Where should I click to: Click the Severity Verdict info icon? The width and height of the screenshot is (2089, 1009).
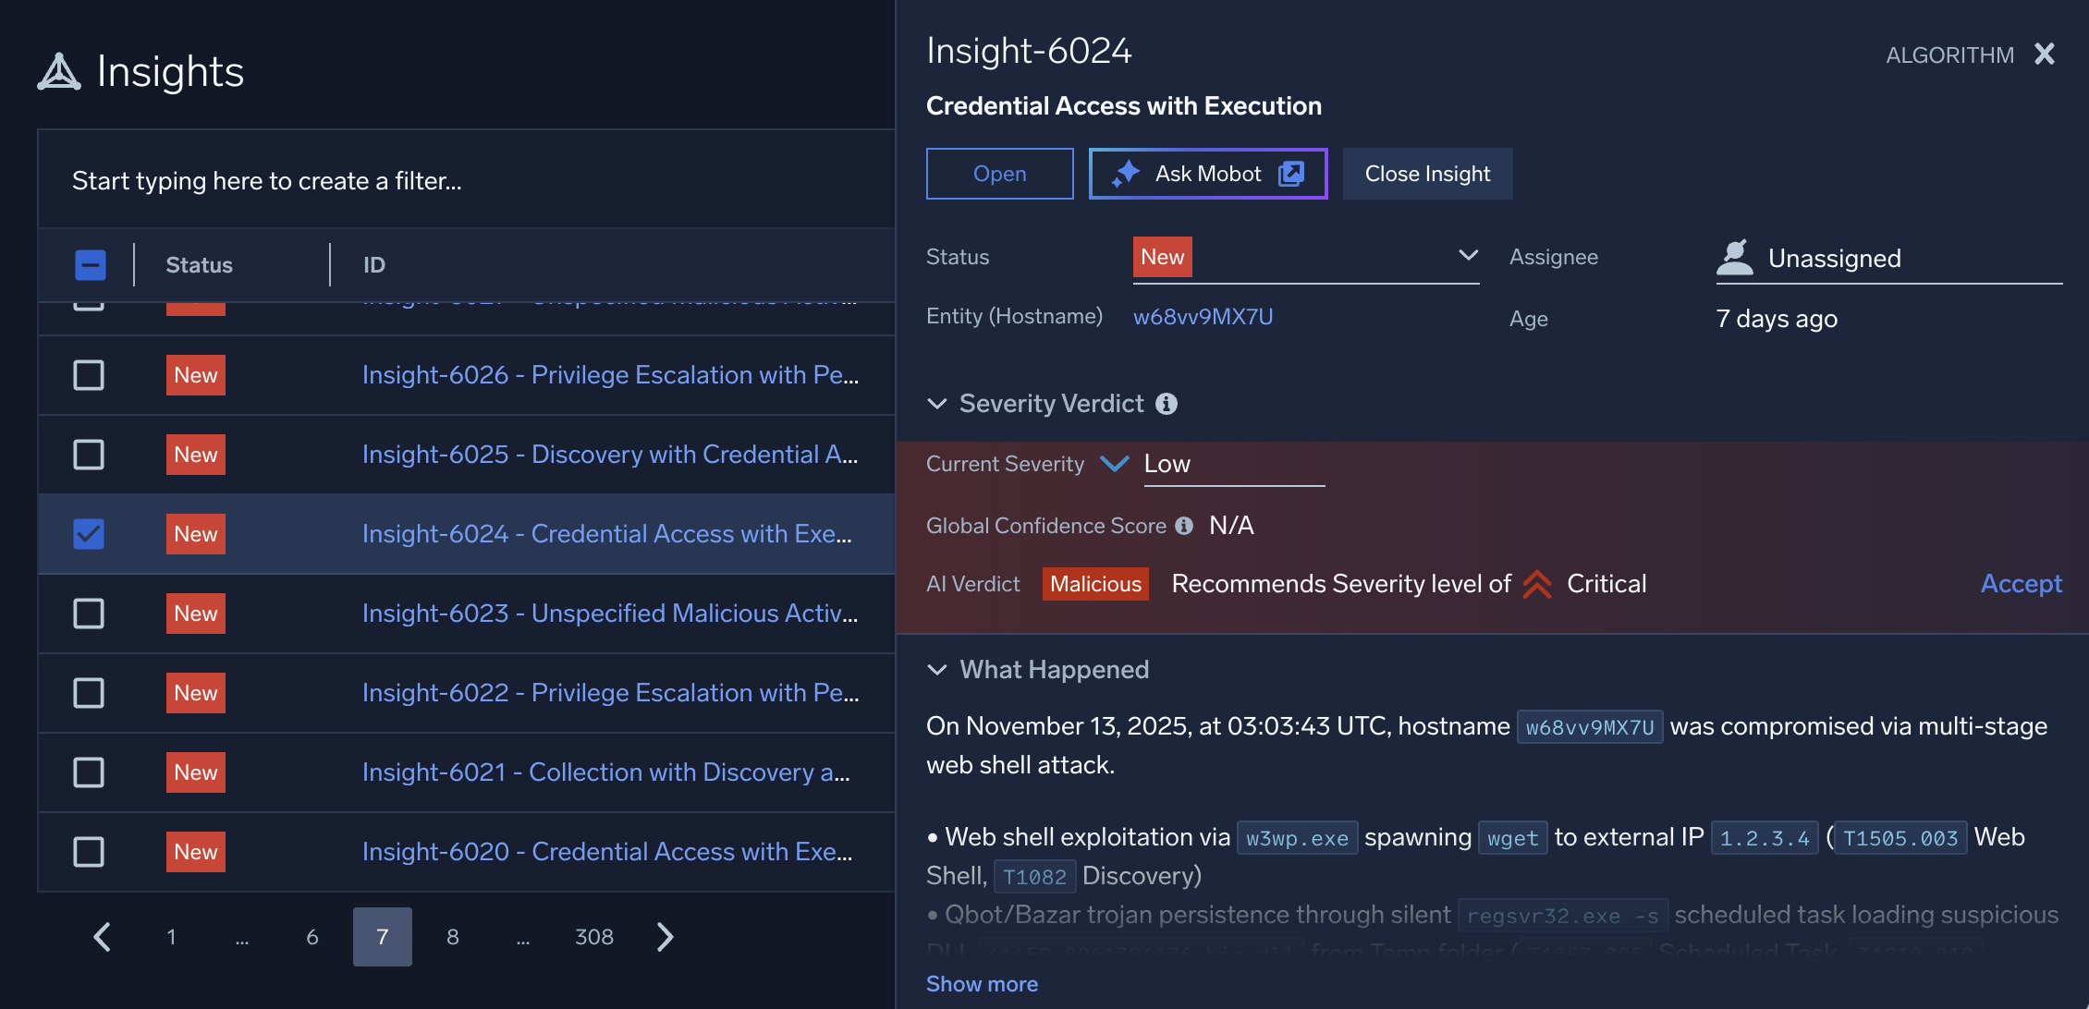1167,404
